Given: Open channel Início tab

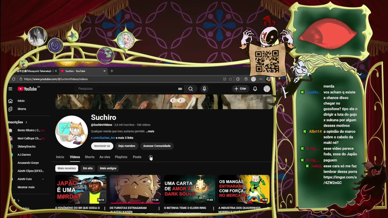Looking at the screenshot, I should 60,157.
